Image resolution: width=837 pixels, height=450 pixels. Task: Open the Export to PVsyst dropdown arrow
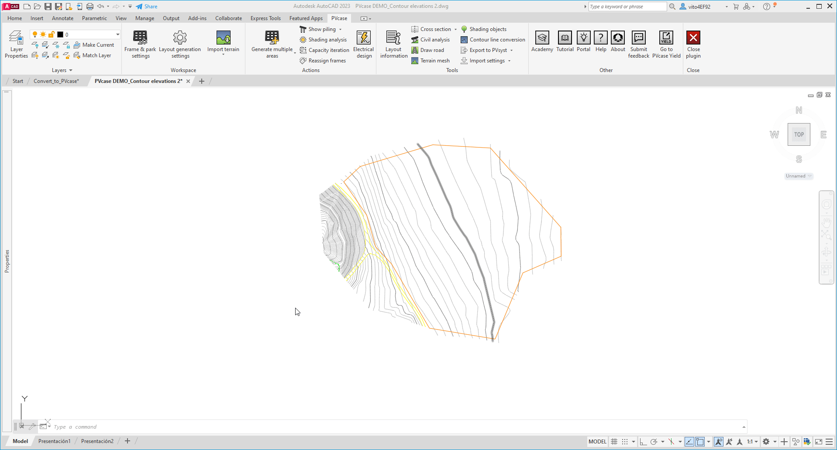coord(511,50)
